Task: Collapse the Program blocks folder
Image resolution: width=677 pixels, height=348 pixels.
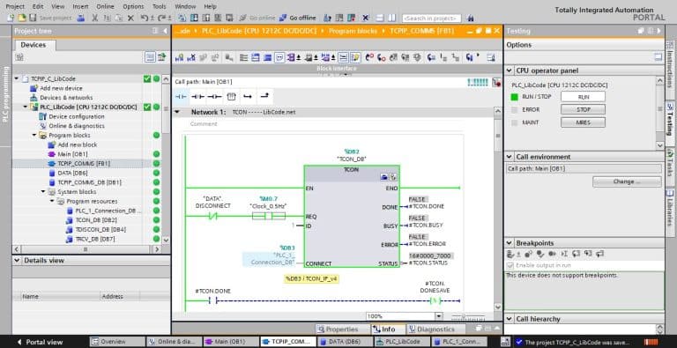Action: [34, 135]
